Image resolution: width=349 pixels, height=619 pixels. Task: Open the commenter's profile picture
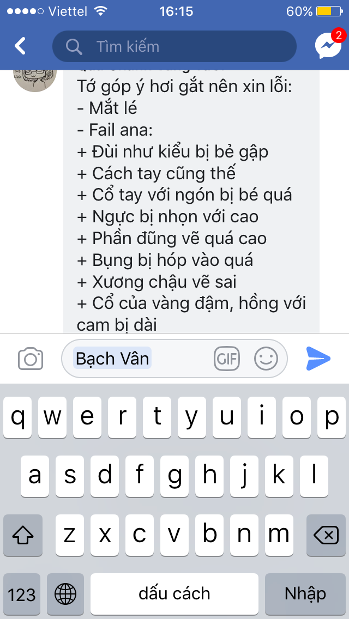coord(35,76)
